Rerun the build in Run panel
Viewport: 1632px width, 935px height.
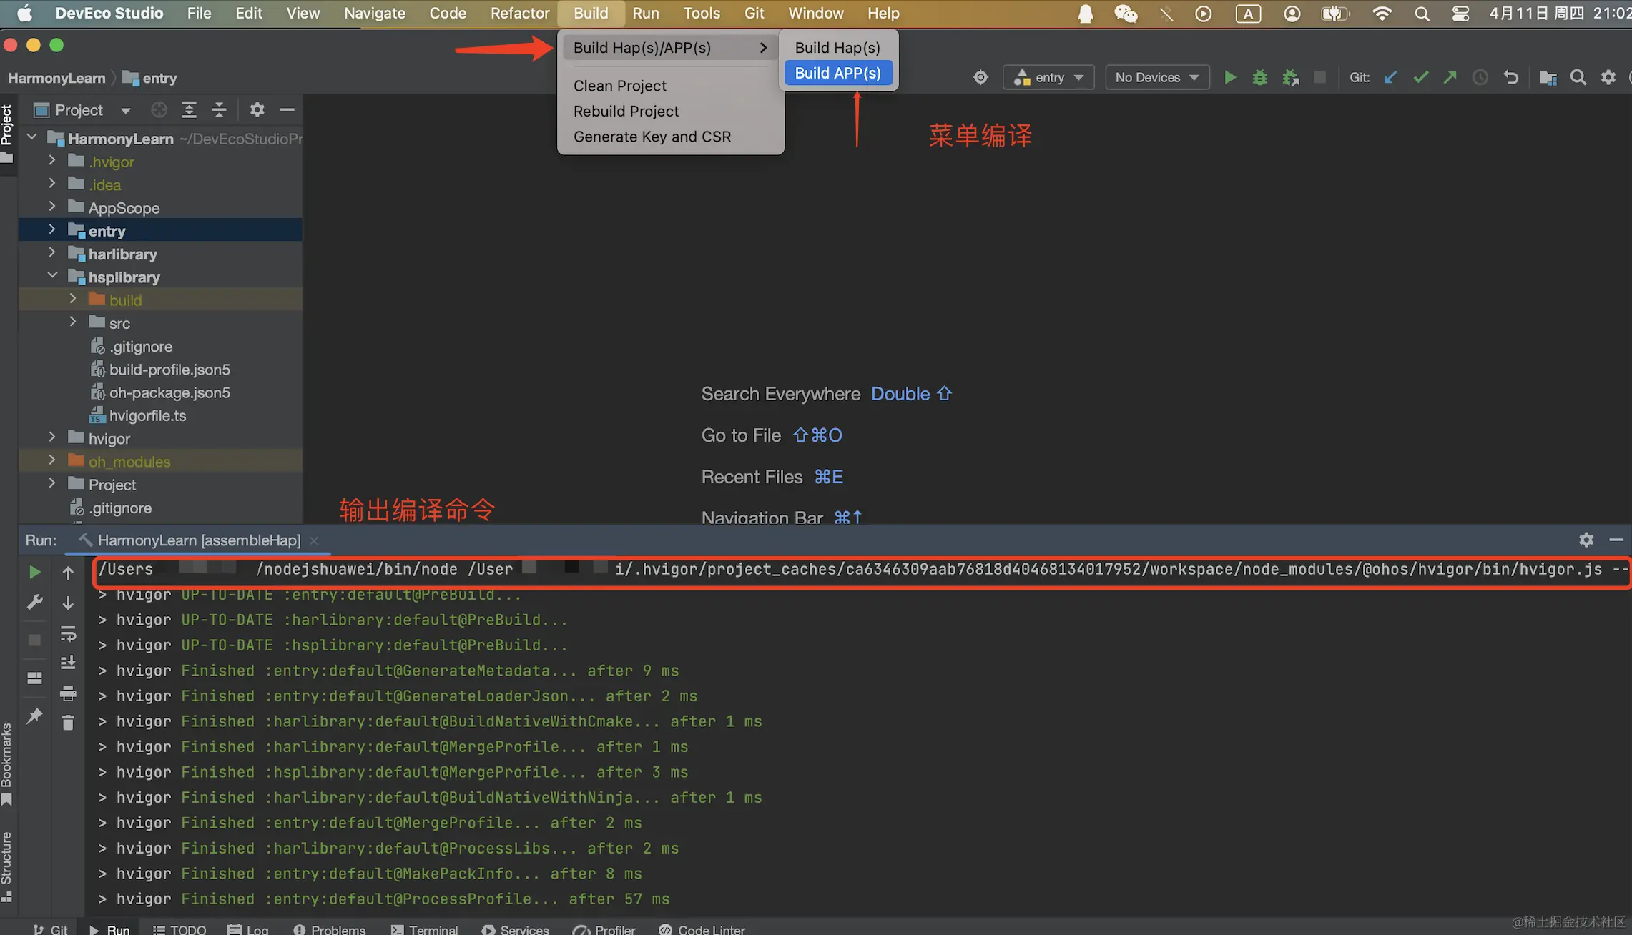point(34,572)
